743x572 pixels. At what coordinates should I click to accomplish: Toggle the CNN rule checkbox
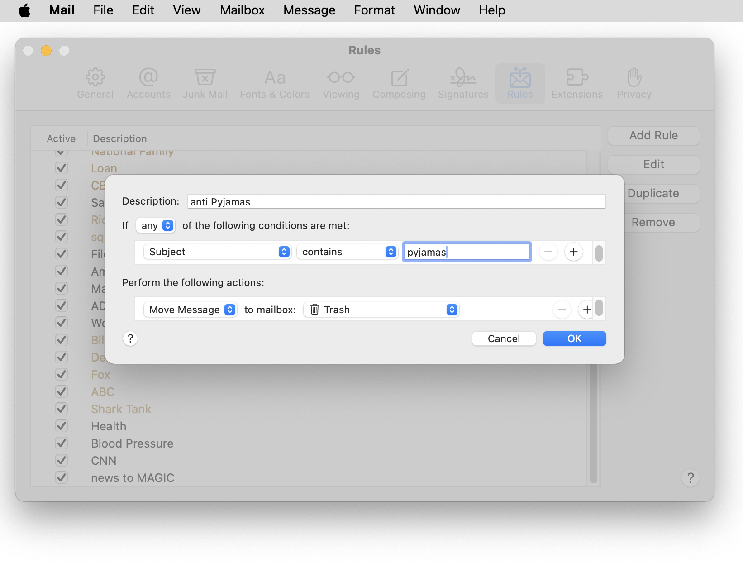coord(62,460)
